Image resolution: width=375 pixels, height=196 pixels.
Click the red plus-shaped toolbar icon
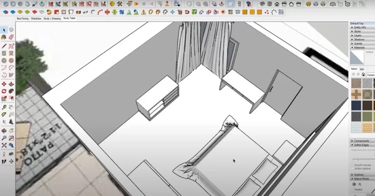(107, 12)
